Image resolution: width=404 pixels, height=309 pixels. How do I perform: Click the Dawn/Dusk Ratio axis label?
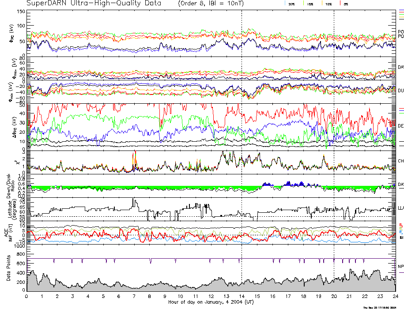tap(11, 186)
